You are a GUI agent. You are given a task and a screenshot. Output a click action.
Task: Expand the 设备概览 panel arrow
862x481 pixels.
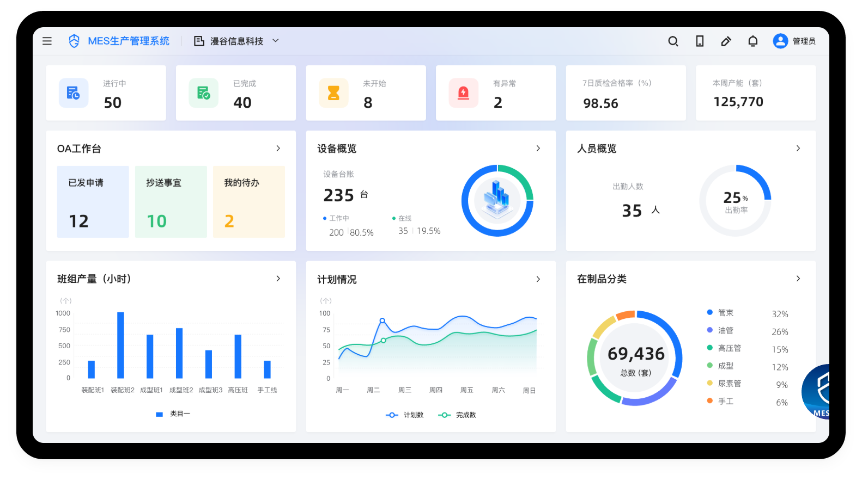(538, 149)
